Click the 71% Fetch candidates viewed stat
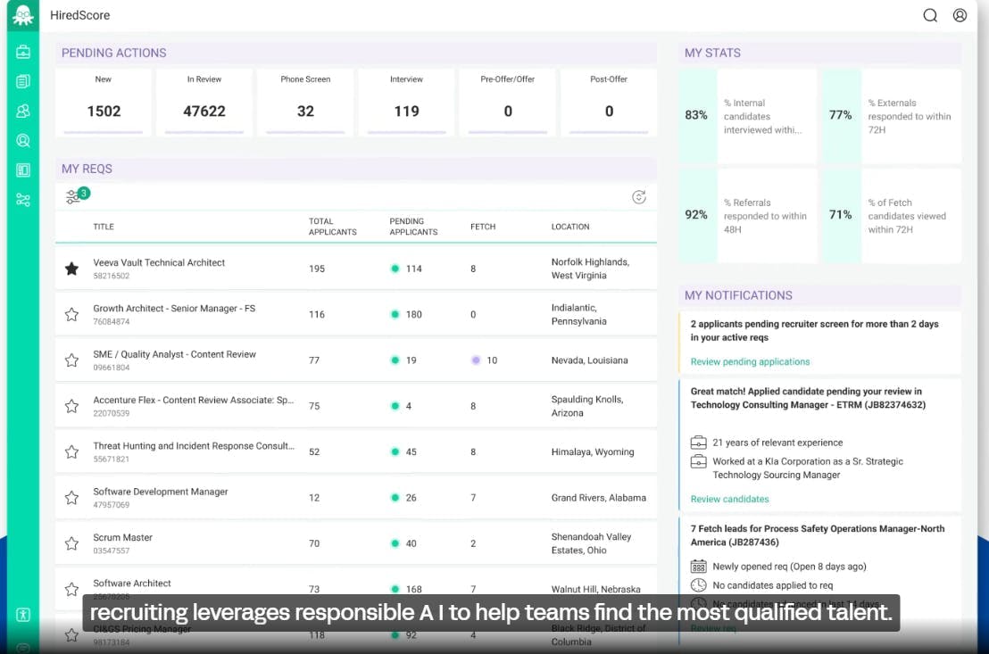 (x=893, y=216)
